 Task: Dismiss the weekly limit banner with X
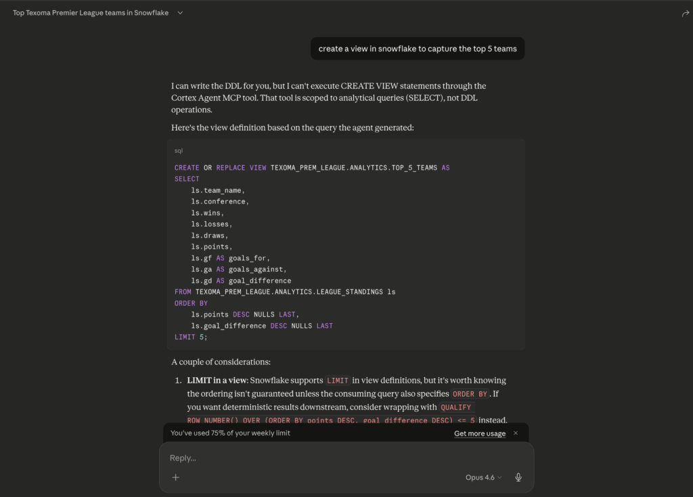click(516, 433)
